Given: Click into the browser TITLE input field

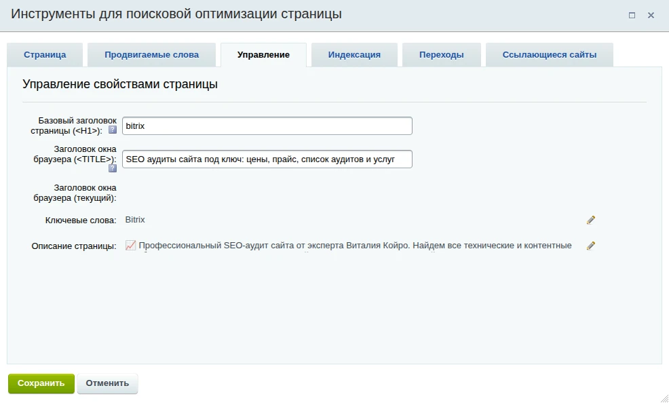Looking at the screenshot, I should 267,159.
